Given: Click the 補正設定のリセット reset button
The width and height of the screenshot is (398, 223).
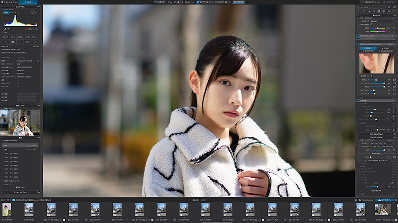Looking at the screenshot, I should pos(371,2).
